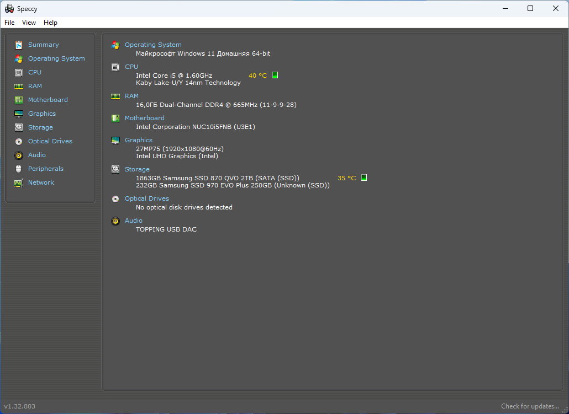Open the Motherboard heading in main panel
Screen dimensions: 569x414
tap(144, 118)
